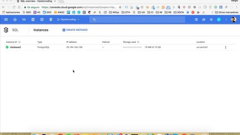The width and height of the screenshot is (240, 135).
Task: Open the DOC bookmark
Action: (47, 12)
